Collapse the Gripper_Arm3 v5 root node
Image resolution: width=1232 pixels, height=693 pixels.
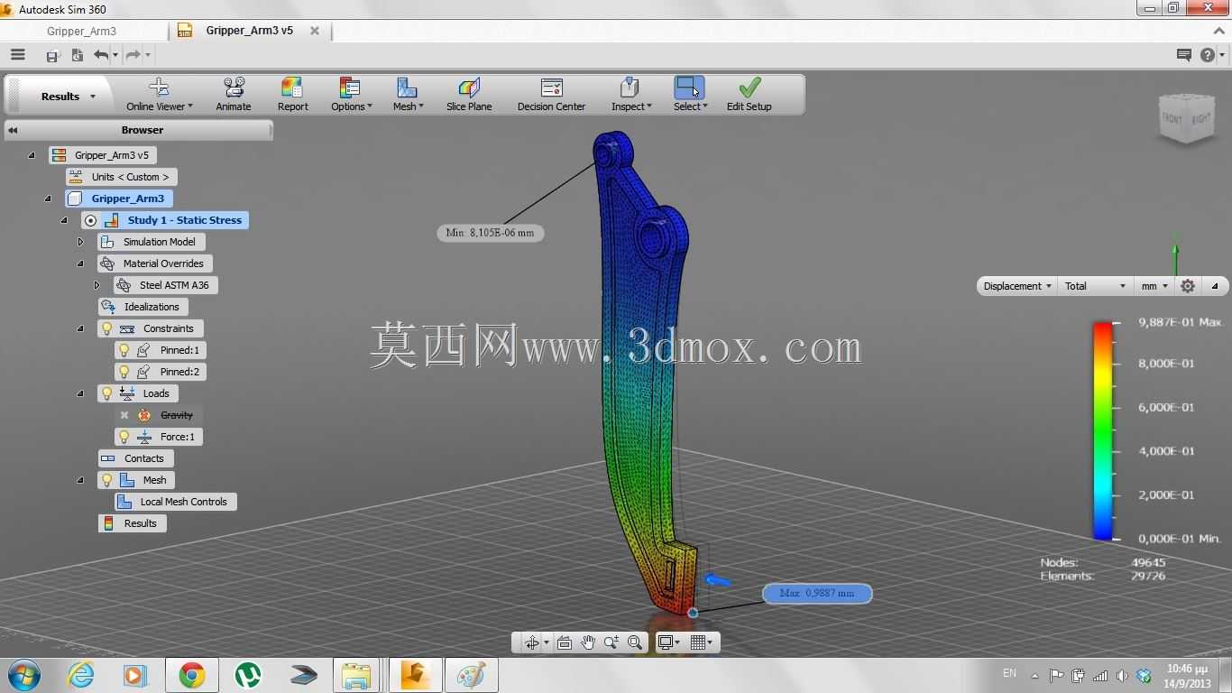[32, 155]
